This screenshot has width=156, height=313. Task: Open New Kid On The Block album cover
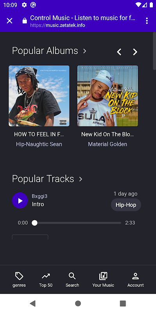[108, 96]
